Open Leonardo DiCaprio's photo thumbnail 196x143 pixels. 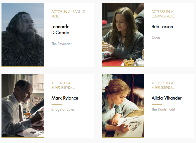pos(23,34)
